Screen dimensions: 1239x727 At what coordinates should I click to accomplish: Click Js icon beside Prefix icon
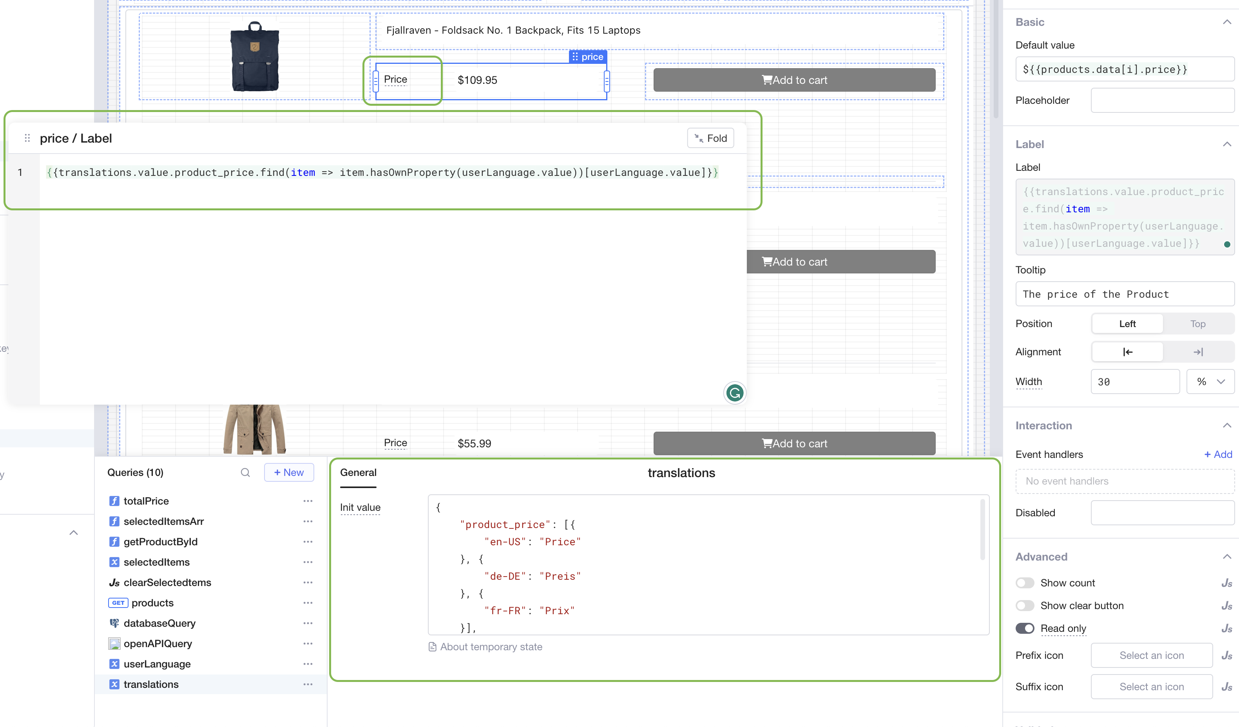pos(1226,655)
